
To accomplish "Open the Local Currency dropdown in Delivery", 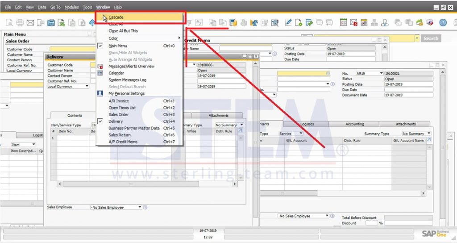I will (x=87, y=86).
